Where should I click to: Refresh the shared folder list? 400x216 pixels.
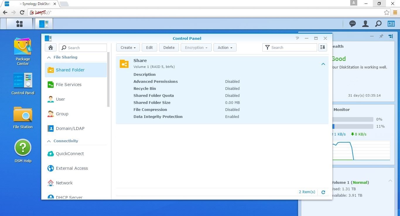click(x=323, y=192)
